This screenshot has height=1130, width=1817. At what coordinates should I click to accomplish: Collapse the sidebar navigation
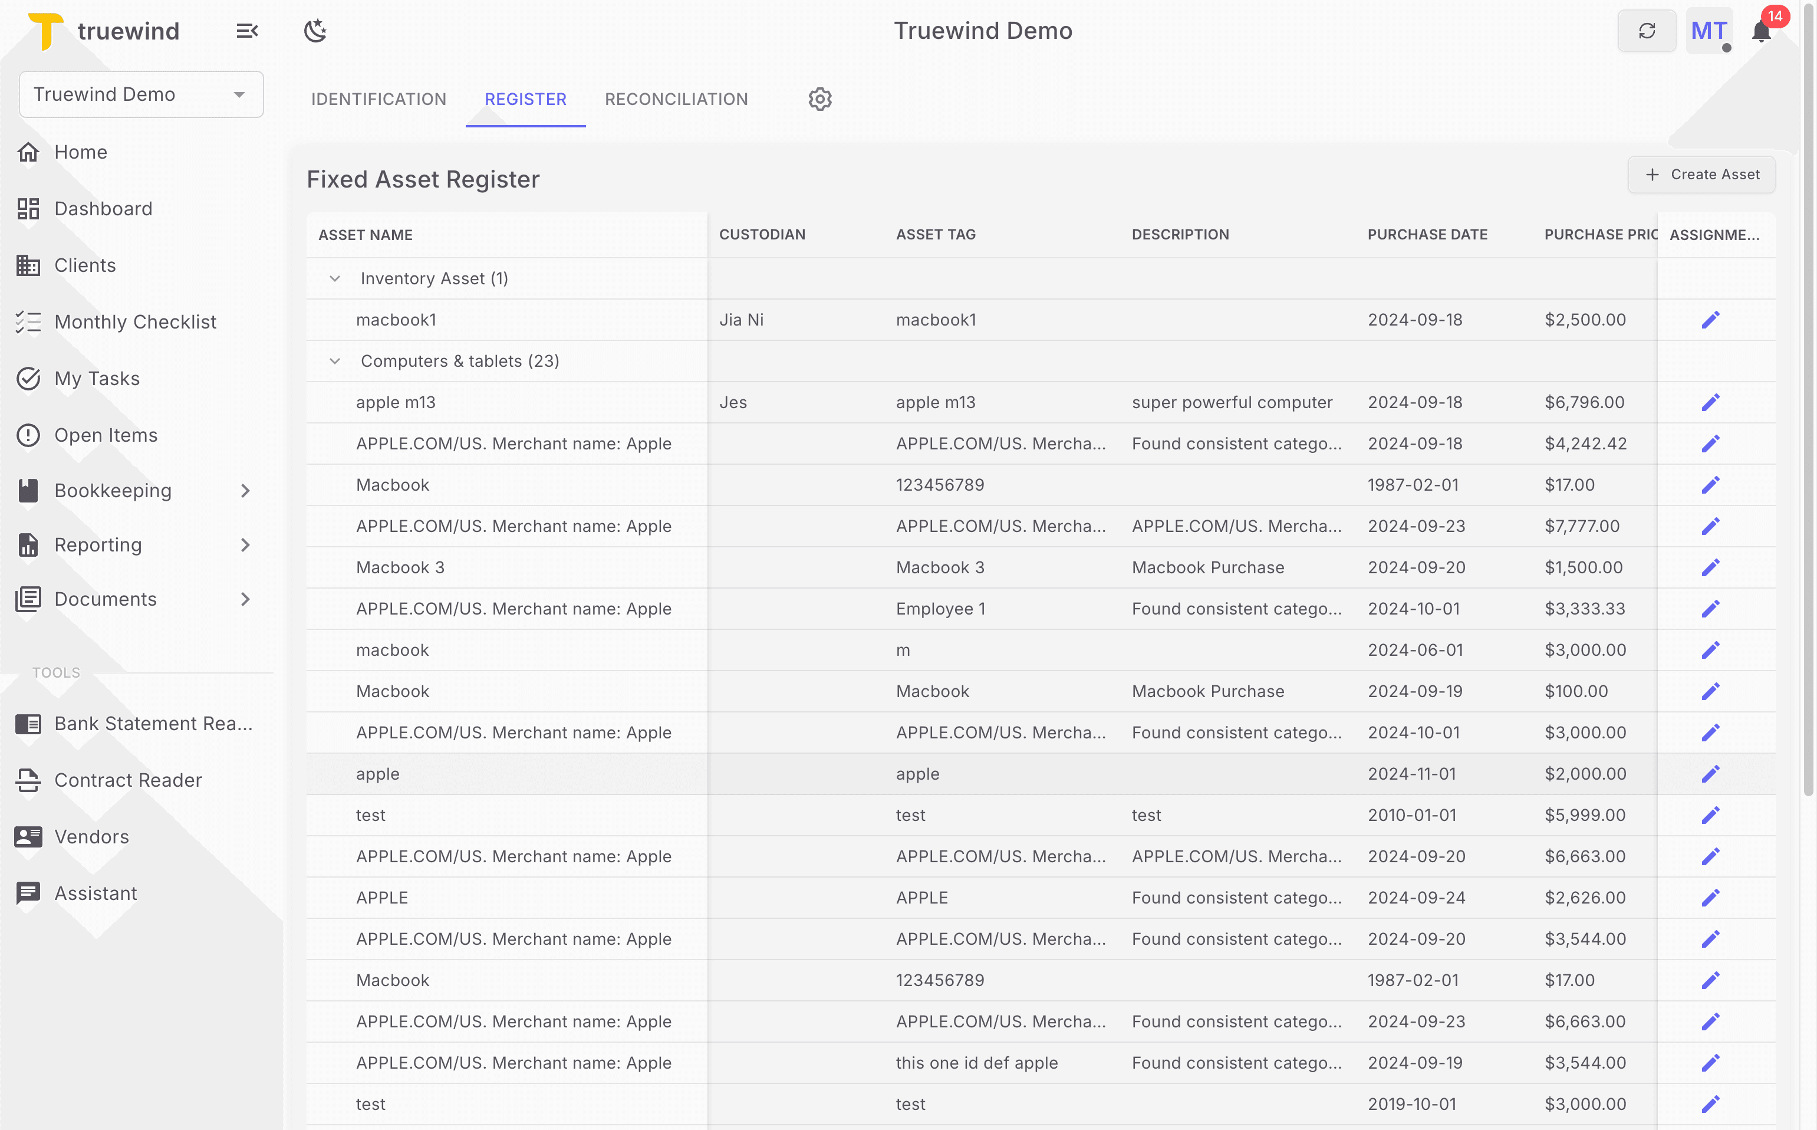coord(246,31)
